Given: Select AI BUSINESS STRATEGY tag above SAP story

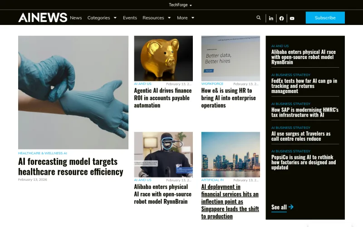Looking at the screenshot, I should (x=291, y=104).
